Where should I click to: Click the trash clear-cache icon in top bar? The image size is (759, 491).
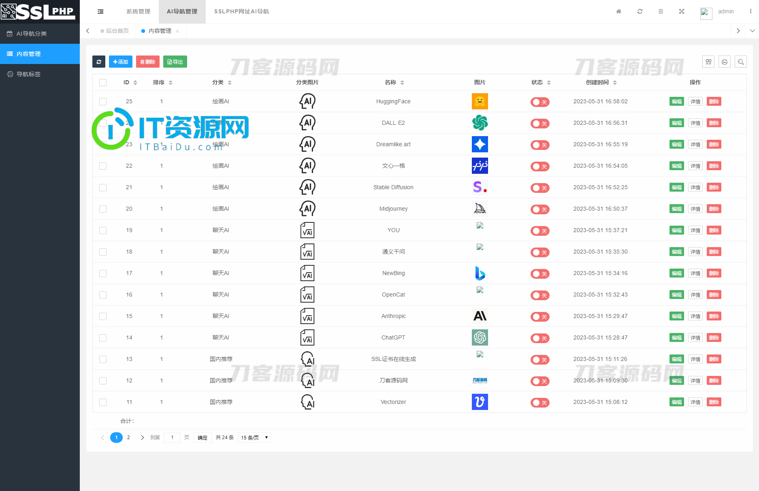tap(661, 11)
